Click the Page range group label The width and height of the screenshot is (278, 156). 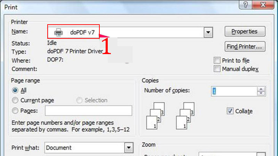click(x=25, y=80)
